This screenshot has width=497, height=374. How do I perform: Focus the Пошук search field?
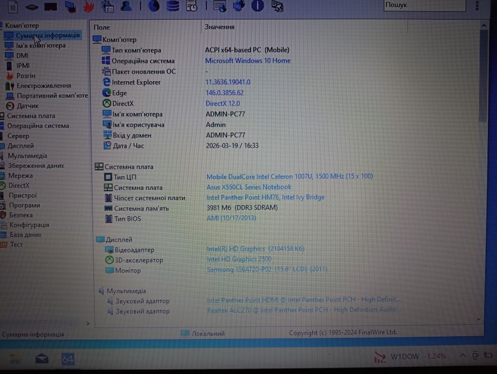click(x=424, y=5)
